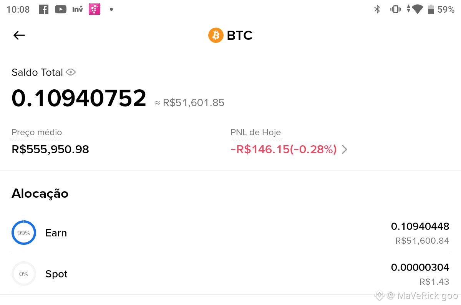This screenshot has height=305, width=461.
Task: Tap the vibration mode indicator
Action: pos(395,9)
